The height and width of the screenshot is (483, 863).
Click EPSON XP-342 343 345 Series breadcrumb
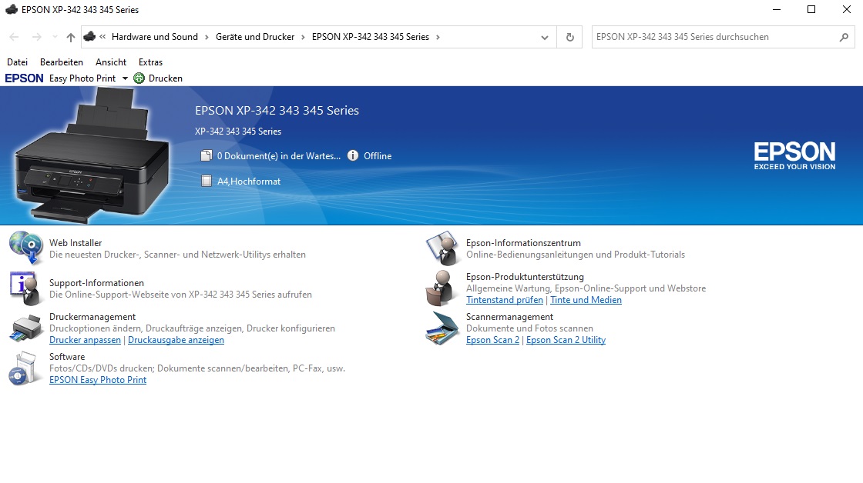click(371, 37)
